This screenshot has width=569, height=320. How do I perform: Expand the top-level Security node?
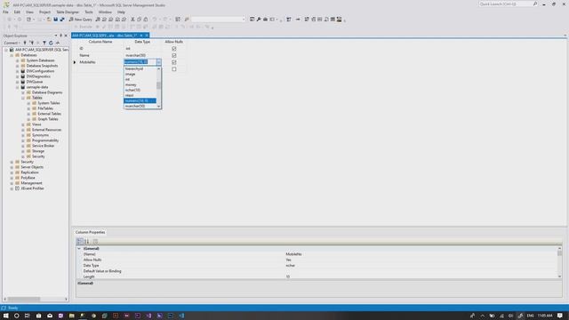coord(12,162)
